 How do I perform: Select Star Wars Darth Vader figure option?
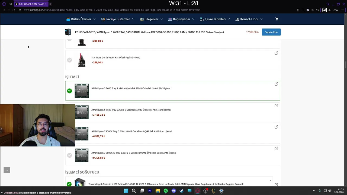point(69,60)
